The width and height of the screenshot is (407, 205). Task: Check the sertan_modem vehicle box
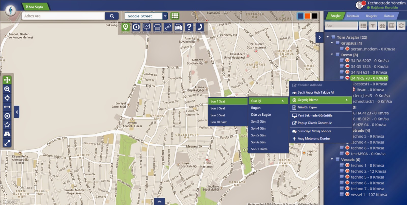[x=342, y=49]
